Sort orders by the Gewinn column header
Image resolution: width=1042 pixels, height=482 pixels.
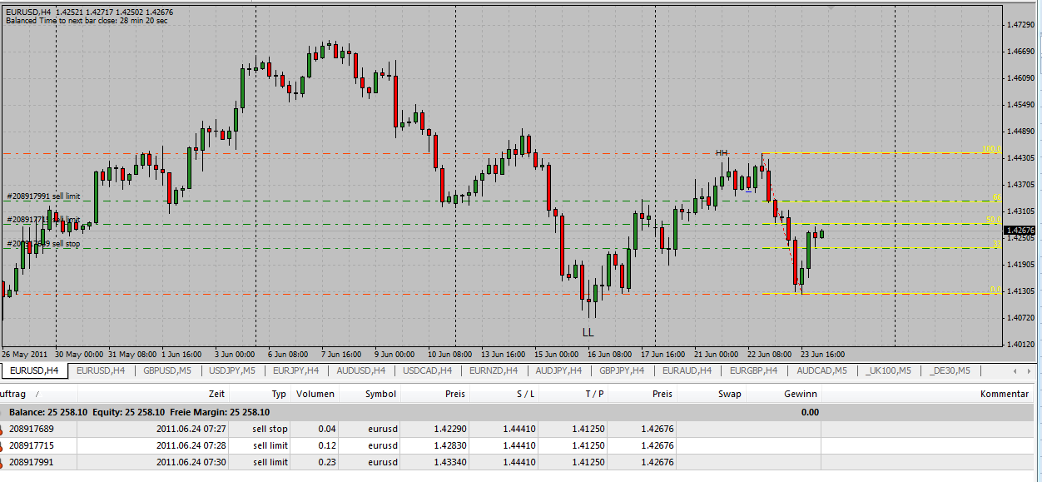784,394
